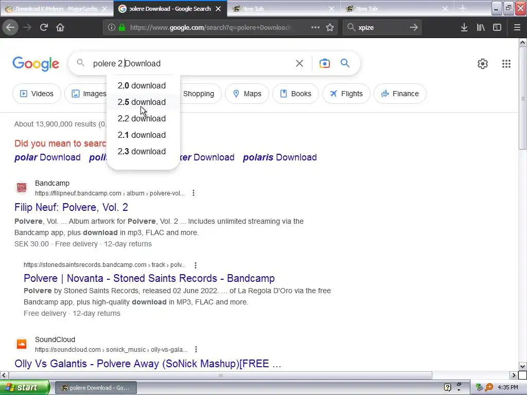Image resolution: width=527 pixels, height=395 pixels.
Task: Click the vertical scrollbar up arrow
Action: click(522, 42)
